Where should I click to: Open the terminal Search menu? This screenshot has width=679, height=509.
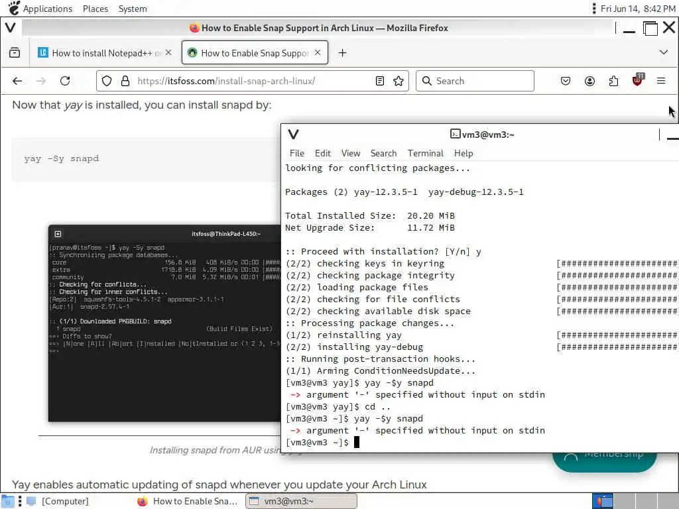[x=383, y=153]
